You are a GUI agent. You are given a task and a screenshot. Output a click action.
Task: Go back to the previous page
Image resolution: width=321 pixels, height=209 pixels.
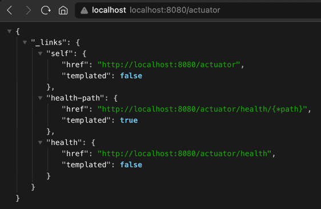coord(10,10)
